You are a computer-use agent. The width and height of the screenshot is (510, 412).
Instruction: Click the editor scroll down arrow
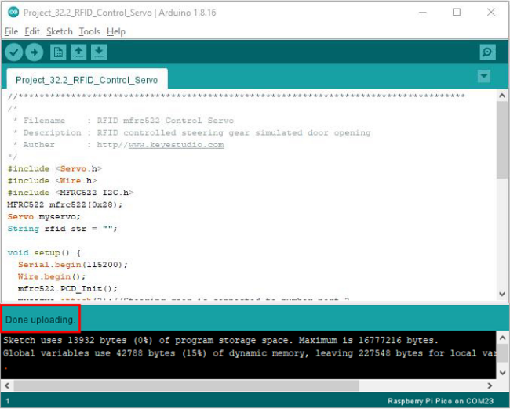[x=502, y=295]
